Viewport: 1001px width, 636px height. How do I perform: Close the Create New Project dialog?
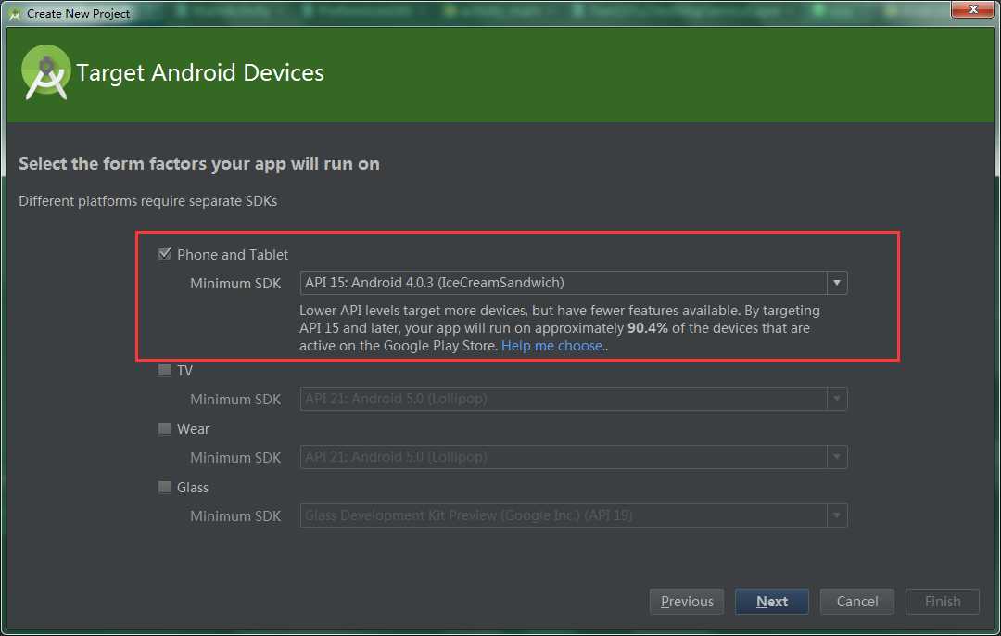coord(972,9)
